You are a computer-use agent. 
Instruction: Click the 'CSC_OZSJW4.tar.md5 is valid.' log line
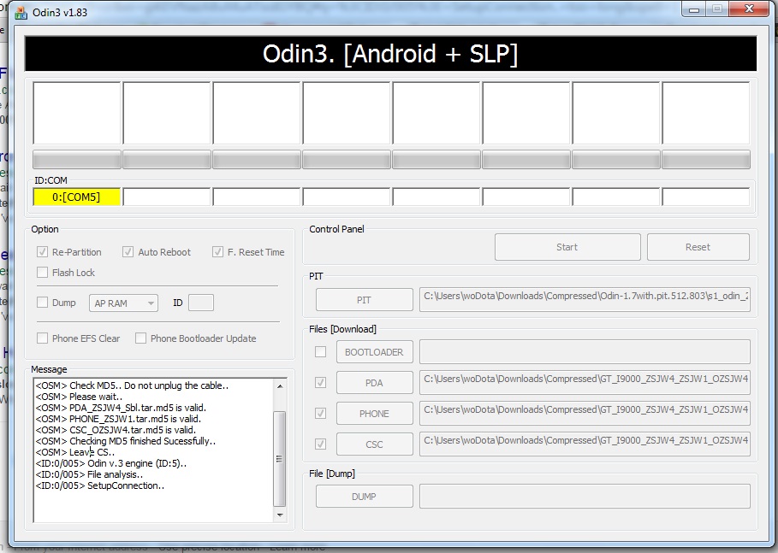(x=116, y=430)
